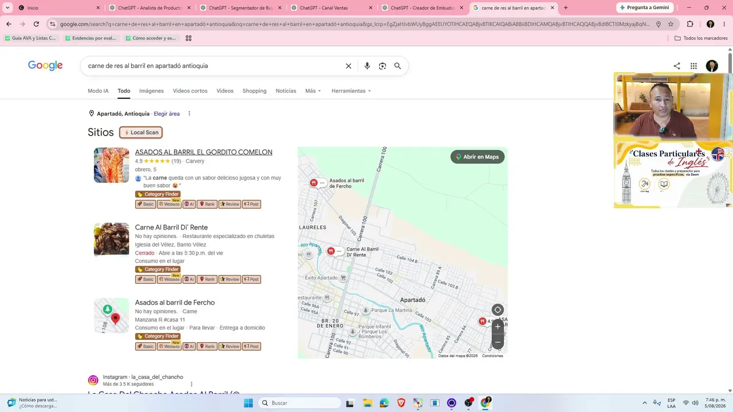
Task: Open the map with Abrir en Maps
Action: click(x=478, y=157)
